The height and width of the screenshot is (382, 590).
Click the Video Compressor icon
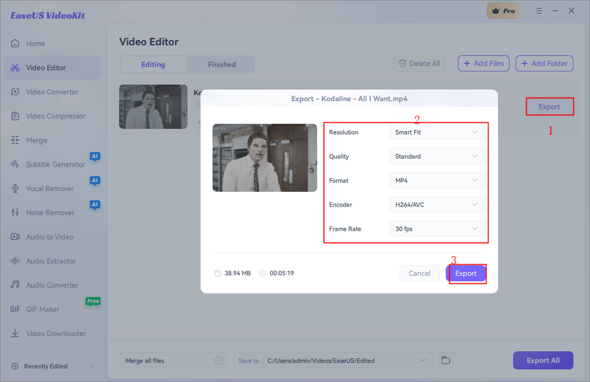[x=15, y=116]
